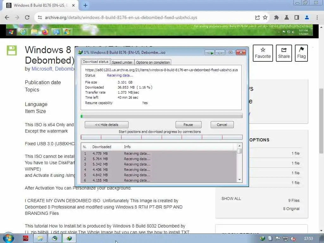324x243 pixels.
Task: Click the download URL text in dialog
Action: tap(161, 70)
